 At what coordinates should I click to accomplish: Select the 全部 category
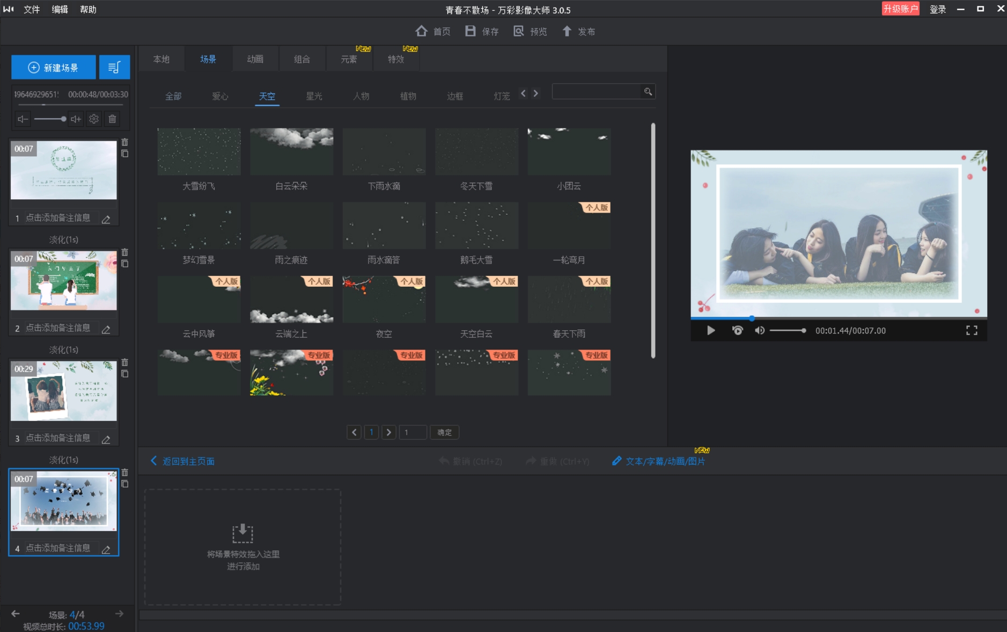(x=173, y=96)
